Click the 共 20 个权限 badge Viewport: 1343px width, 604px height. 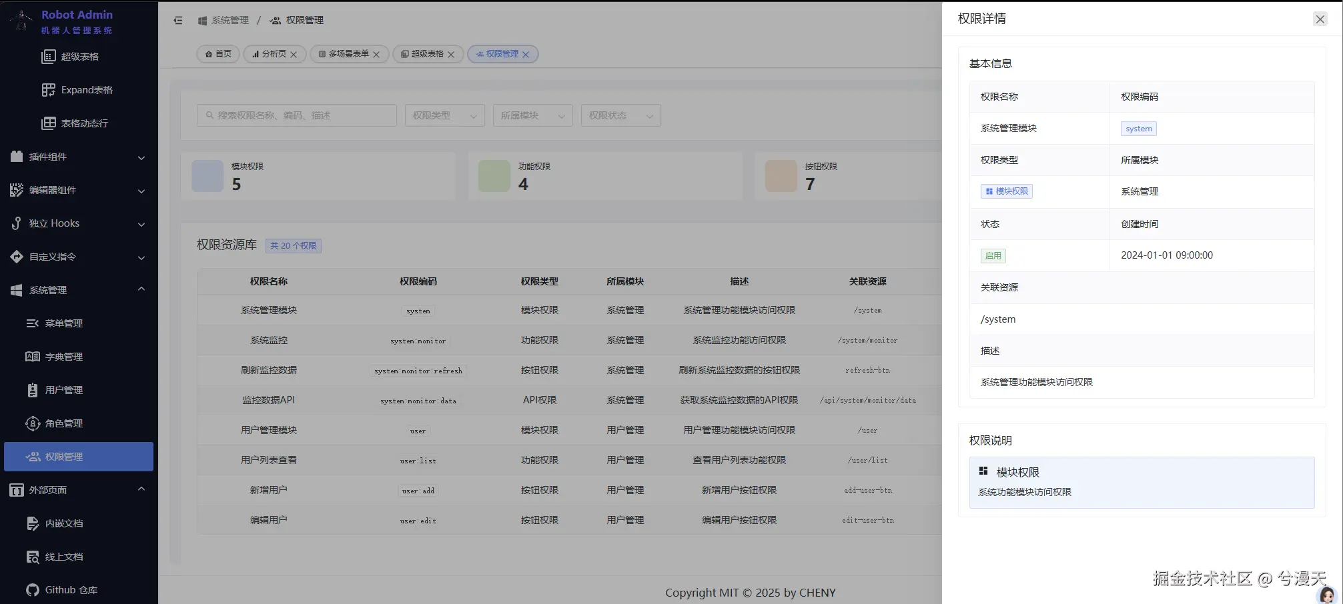[294, 246]
